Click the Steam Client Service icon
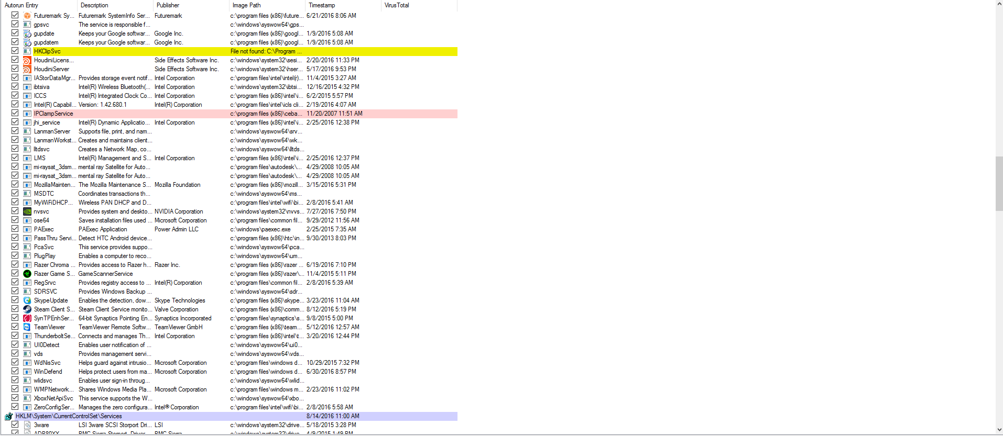The image size is (1003, 436). point(27,309)
